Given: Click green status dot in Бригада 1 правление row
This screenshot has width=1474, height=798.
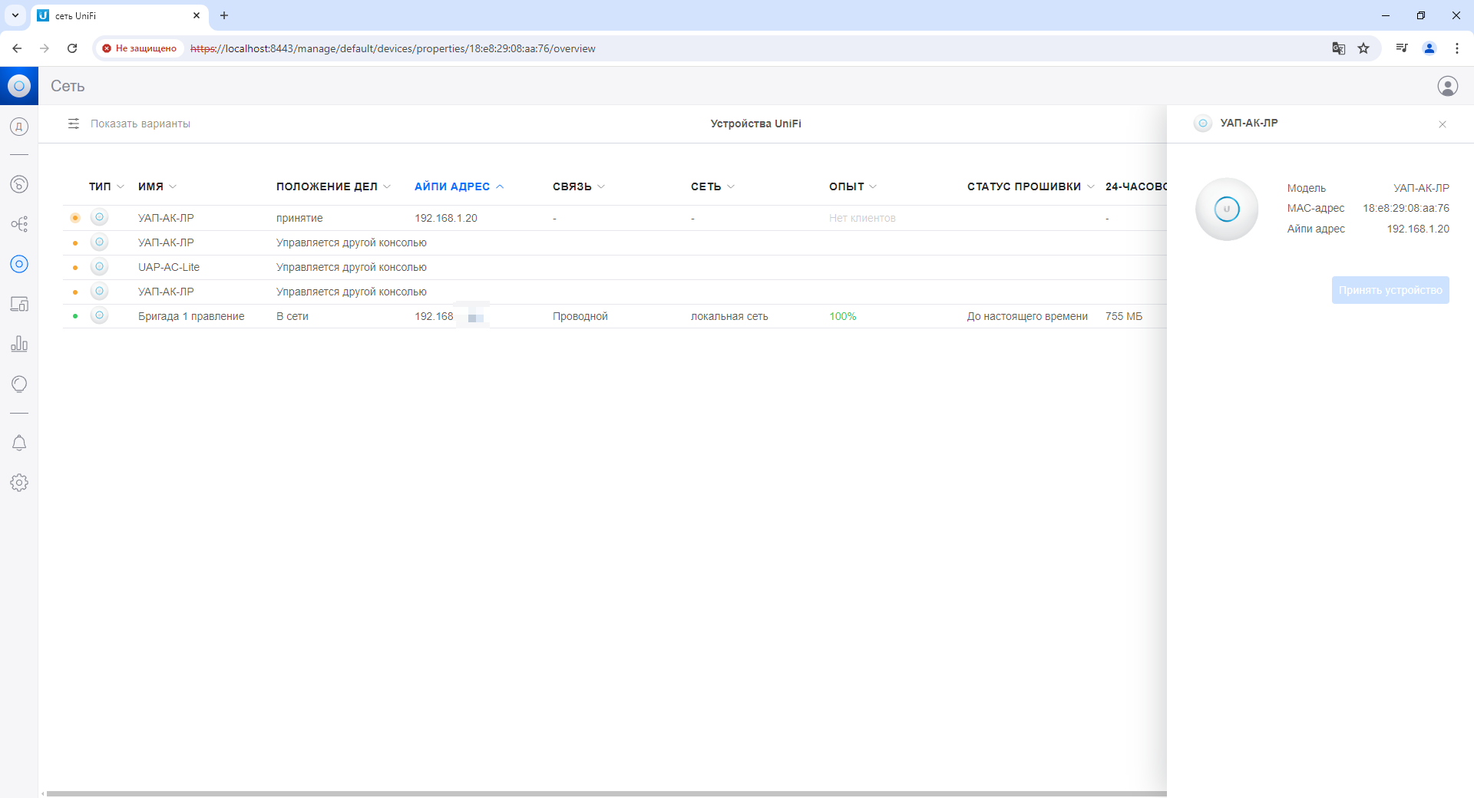Looking at the screenshot, I should (x=75, y=315).
